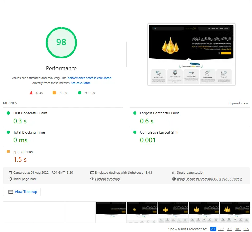This screenshot has height=232, width=252.
Task: Click the Single-page session icon
Action: tap(174, 173)
